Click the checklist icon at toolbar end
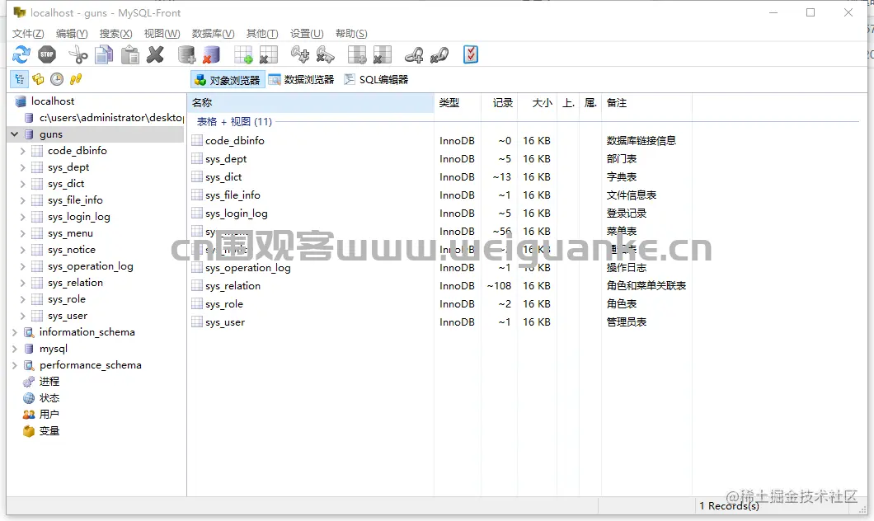 point(471,54)
